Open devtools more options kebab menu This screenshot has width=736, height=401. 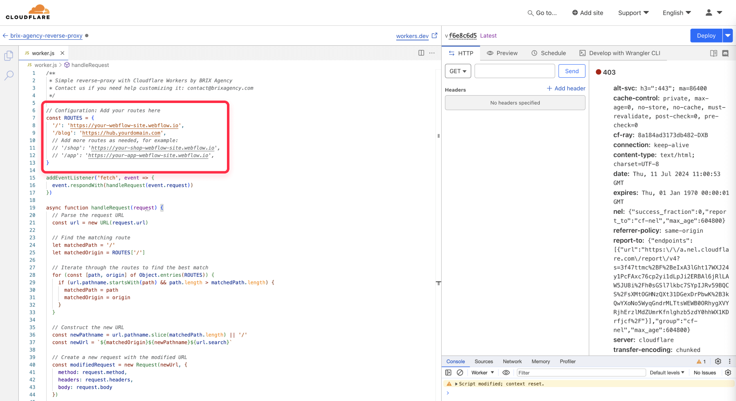(729, 361)
